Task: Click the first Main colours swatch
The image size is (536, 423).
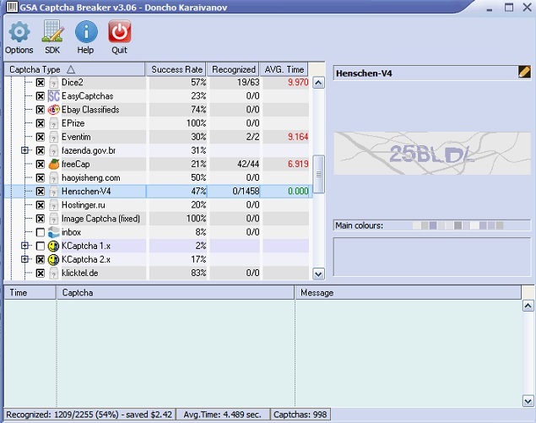Action: [417, 225]
